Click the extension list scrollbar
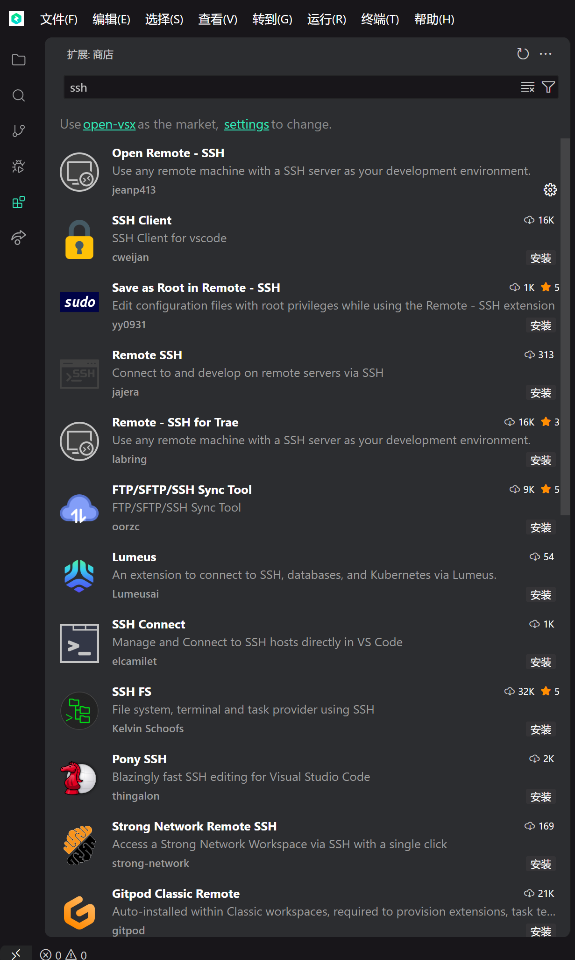 [x=565, y=326]
